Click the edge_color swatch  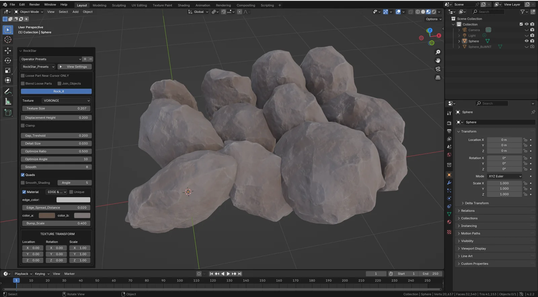point(73,200)
